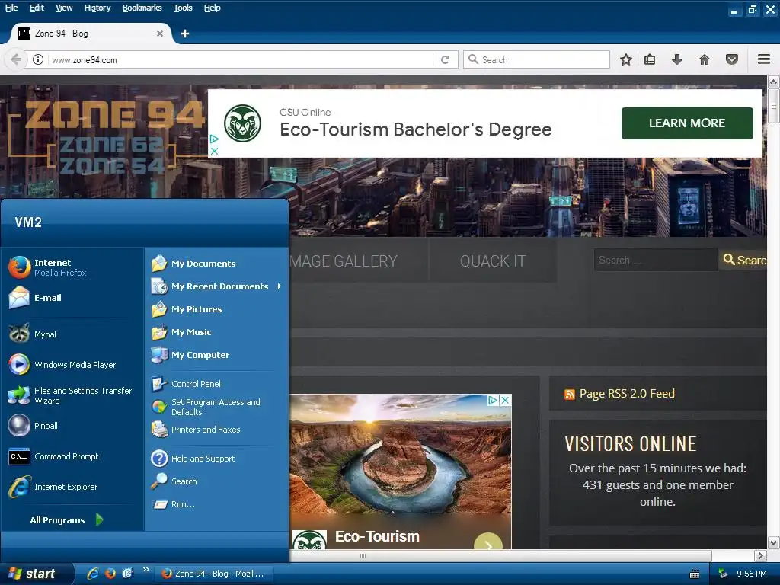
Task: Open Firefox from Quick Launch bar
Action: (x=110, y=573)
